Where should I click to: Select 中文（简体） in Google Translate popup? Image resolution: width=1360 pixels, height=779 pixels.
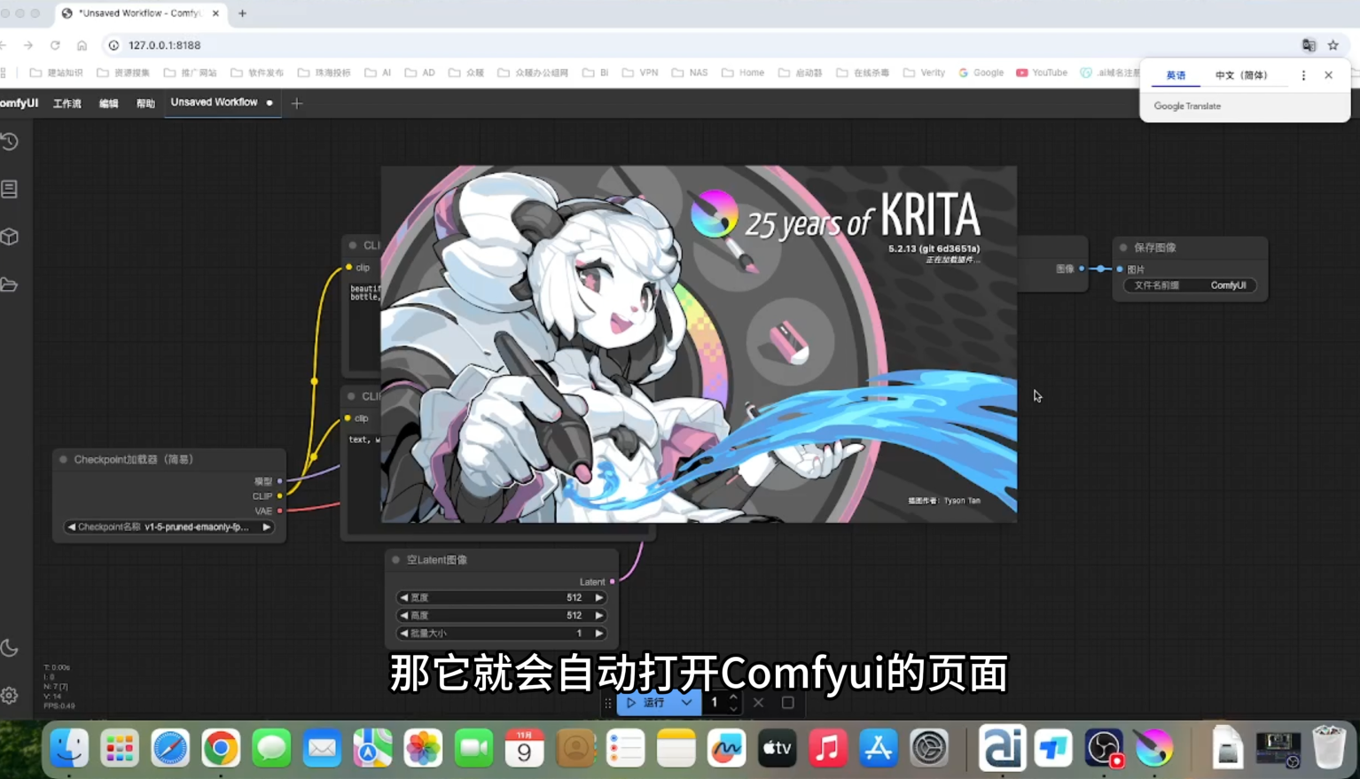coord(1241,75)
